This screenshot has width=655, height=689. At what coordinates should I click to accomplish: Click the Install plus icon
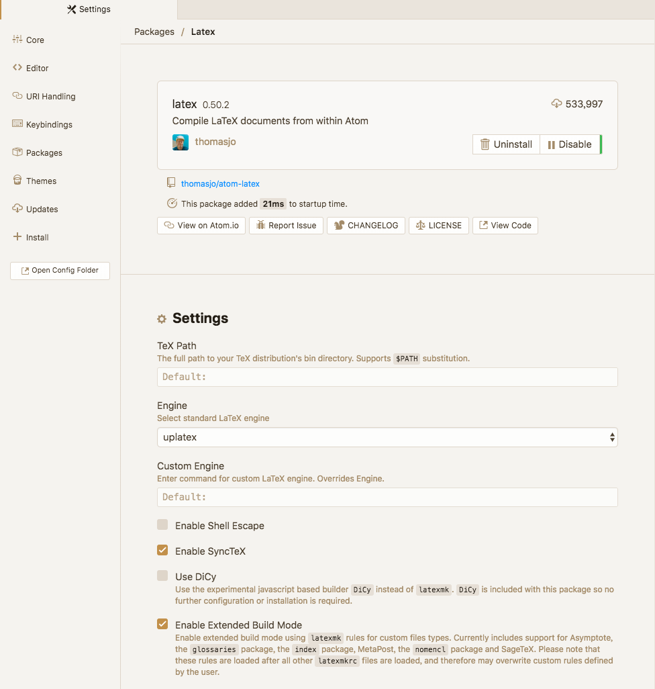point(17,237)
